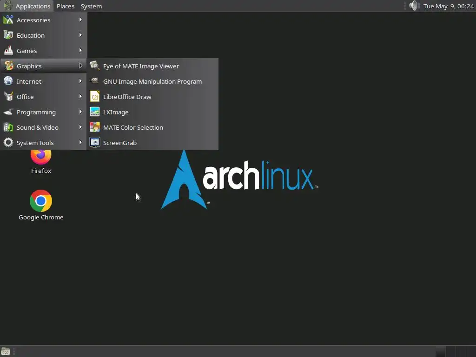Screen dimensions: 476x357
Task: Launch GNU Image Manipulation Program
Action: pyautogui.click(x=152, y=81)
